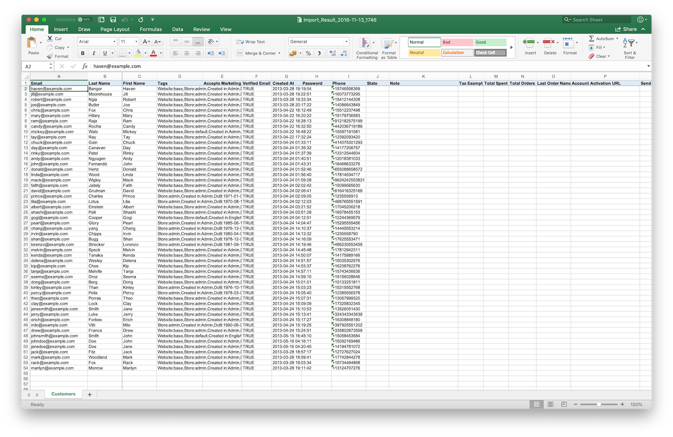
Task: Open the Arial font name dropdown
Action: point(114,42)
